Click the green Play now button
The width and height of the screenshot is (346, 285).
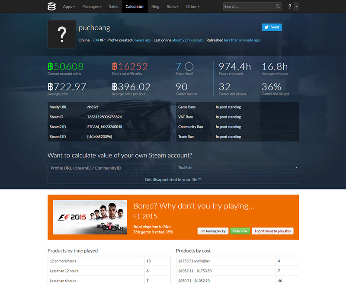[x=240, y=231]
